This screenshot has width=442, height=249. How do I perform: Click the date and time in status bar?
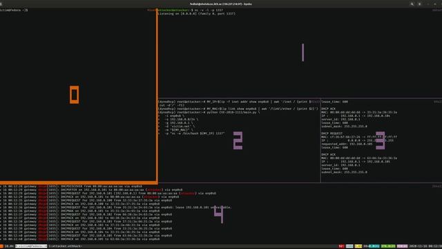[x=425, y=246]
